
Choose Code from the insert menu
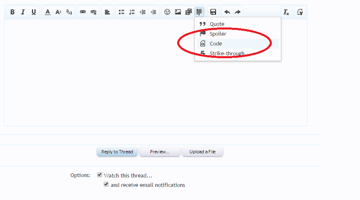238,43
